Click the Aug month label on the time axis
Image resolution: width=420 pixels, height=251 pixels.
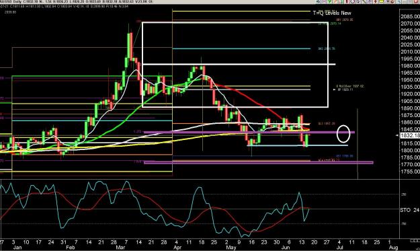click(393, 247)
